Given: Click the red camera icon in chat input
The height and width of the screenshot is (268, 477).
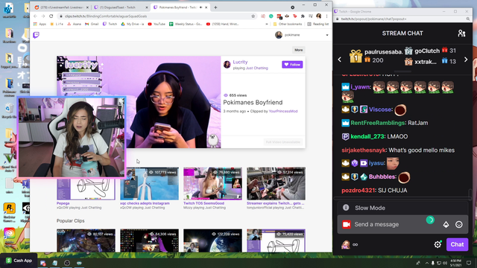Looking at the screenshot, I should click(346, 225).
